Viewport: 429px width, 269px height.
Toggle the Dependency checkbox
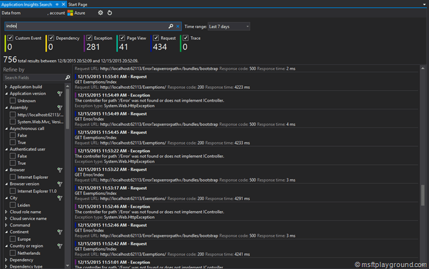(51, 38)
